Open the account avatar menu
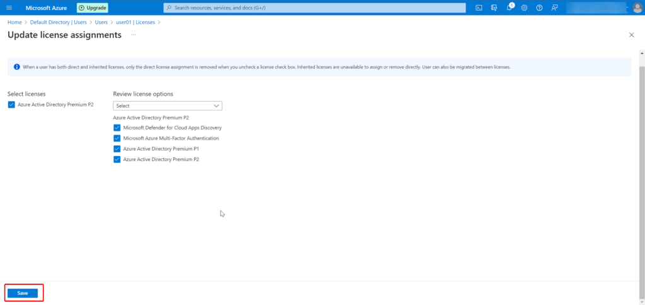 pyautogui.click(x=637, y=8)
